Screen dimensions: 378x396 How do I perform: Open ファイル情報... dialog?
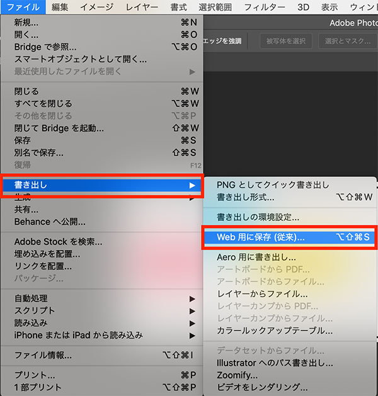[102, 355]
